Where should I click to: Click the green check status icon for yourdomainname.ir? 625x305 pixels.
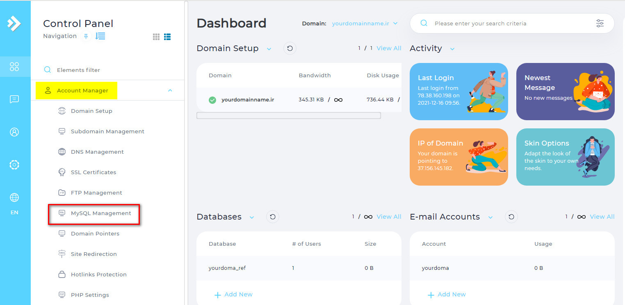coord(212,100)
